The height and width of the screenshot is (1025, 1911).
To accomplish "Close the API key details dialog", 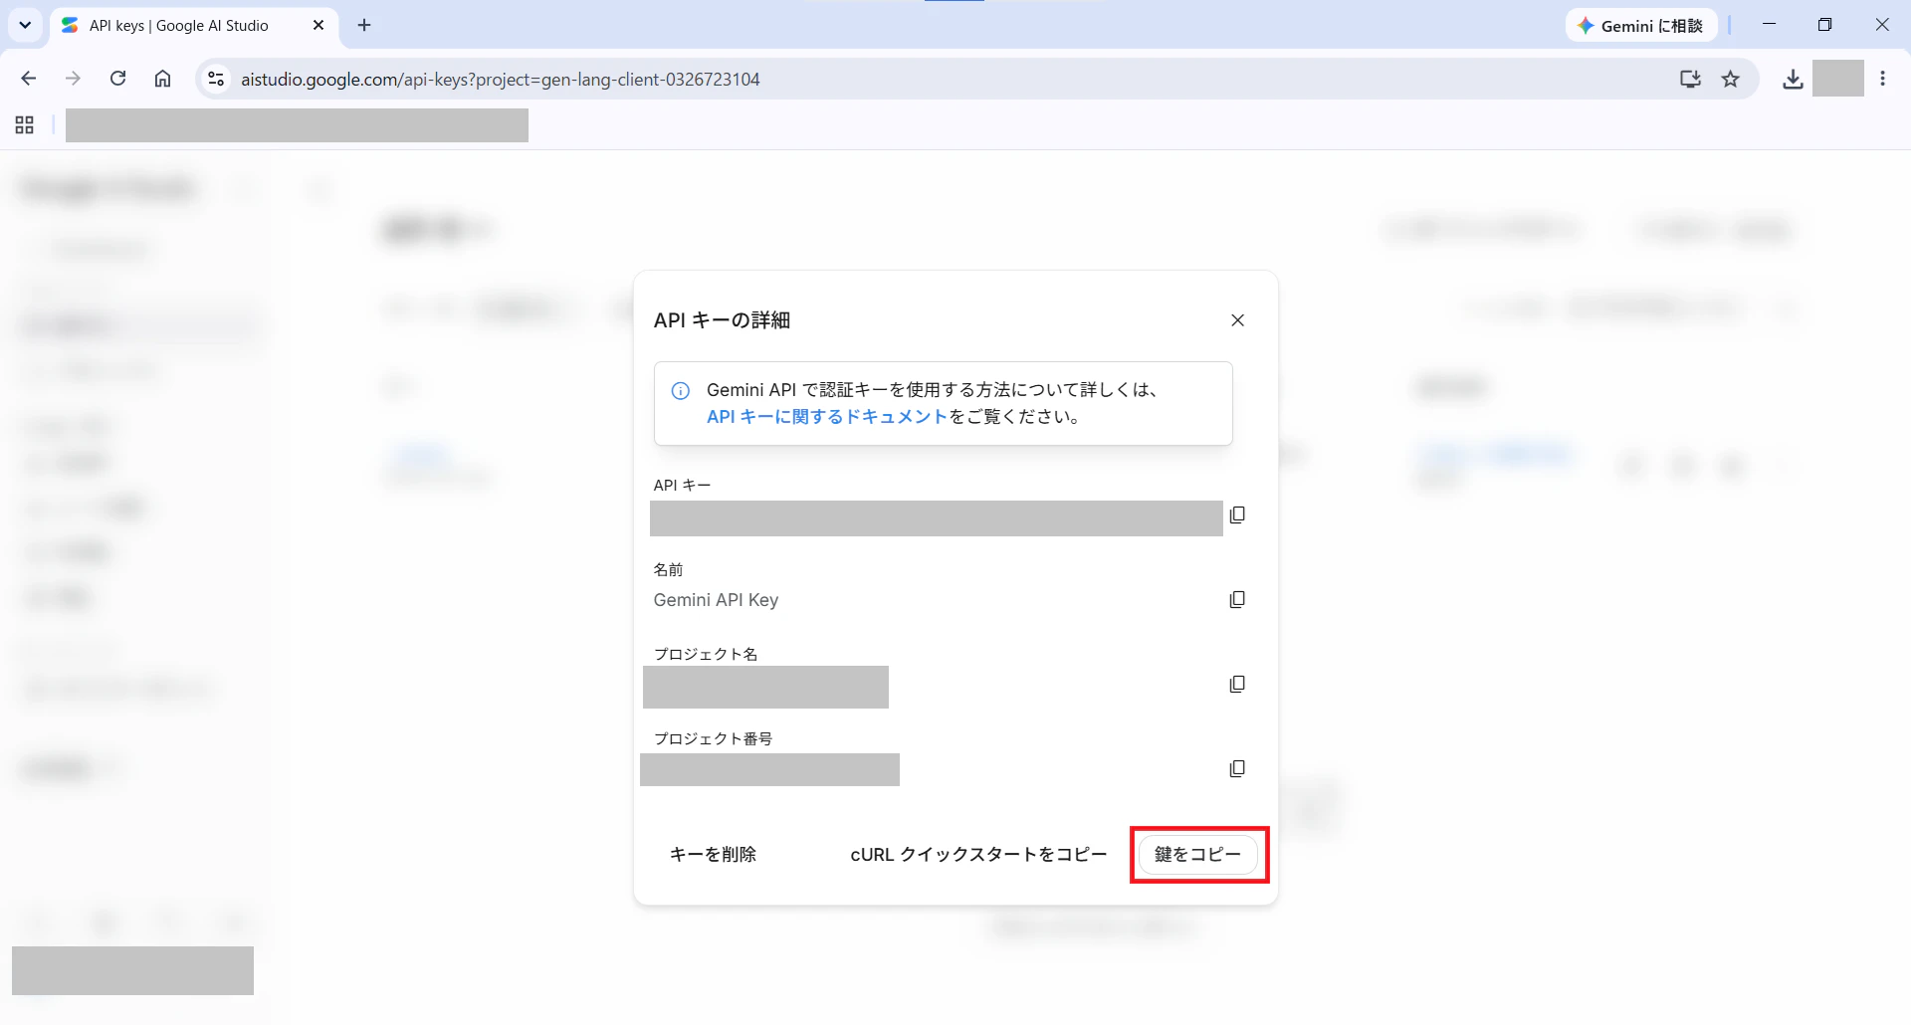I will (1237, 320).
